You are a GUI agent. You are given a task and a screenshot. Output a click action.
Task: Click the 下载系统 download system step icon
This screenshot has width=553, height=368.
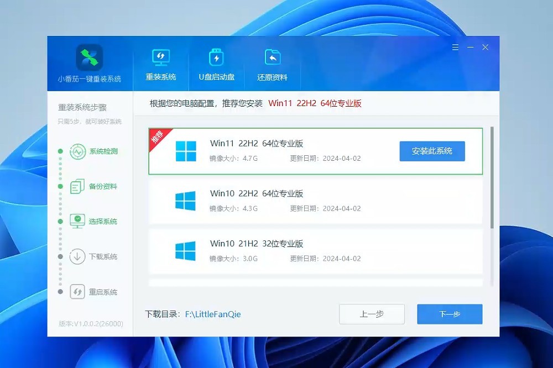coord(78,256)
